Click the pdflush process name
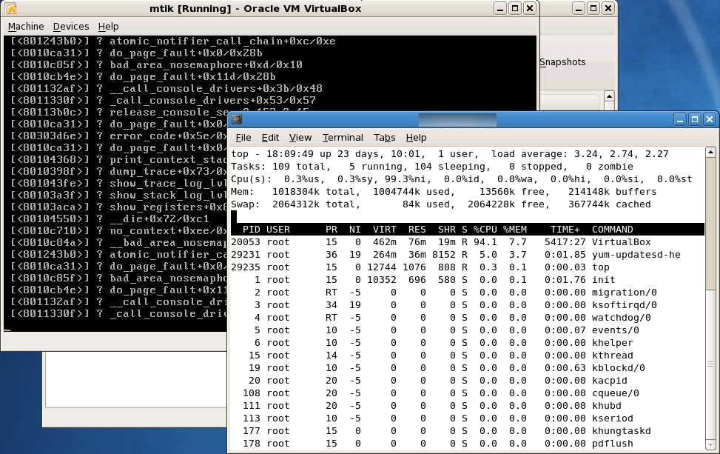The width and height of the screenshot is (720, 454). pos(613,444)
